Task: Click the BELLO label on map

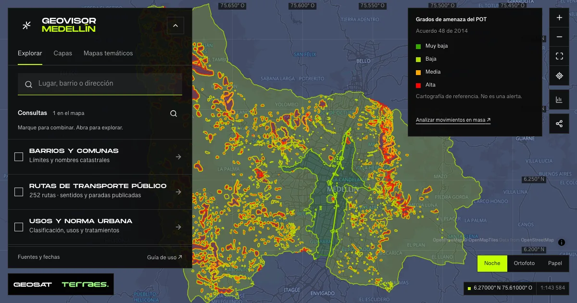Action: coord(364,61)
